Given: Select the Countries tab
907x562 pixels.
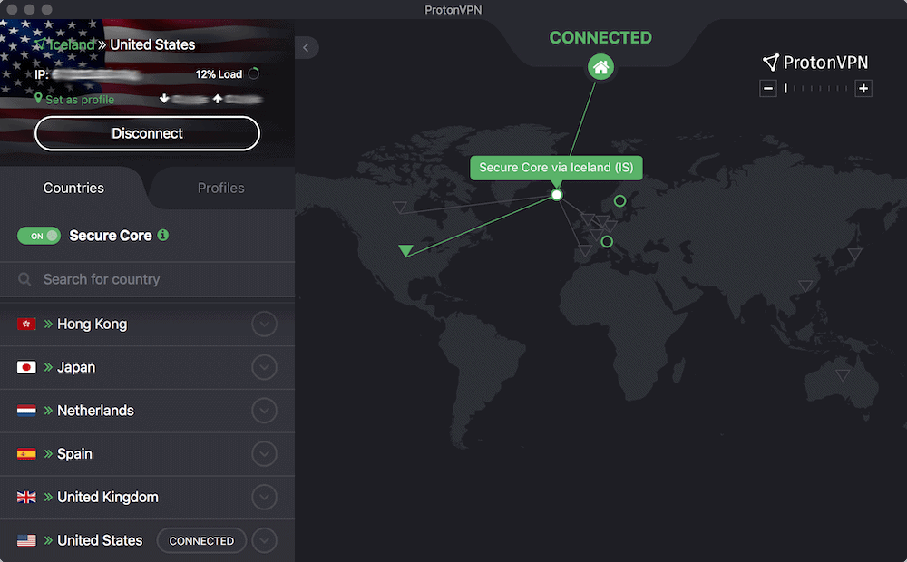Looking at the screenshot, I should (x=73, y=188).
